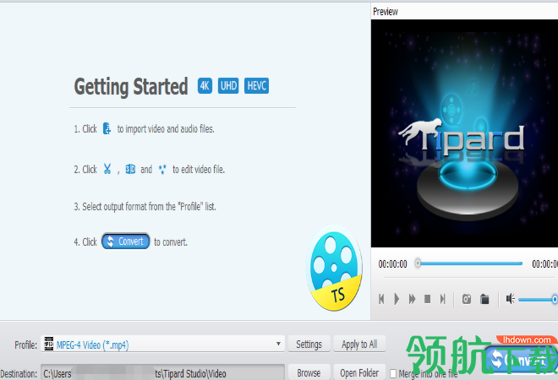Click the 00:00:00 elapsed time text
The image size is (558, 380).
tap(392, 263)
